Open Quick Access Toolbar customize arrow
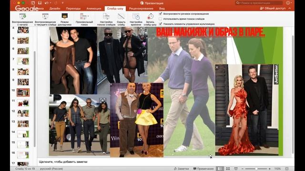The image size is (305, 171). (x=62, y=3)
